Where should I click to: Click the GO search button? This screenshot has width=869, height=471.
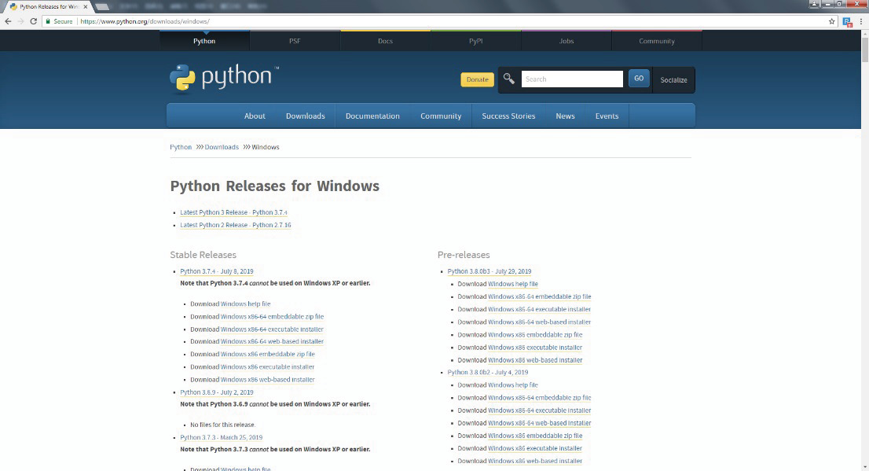pyautogui.click(x=639, y=79)
